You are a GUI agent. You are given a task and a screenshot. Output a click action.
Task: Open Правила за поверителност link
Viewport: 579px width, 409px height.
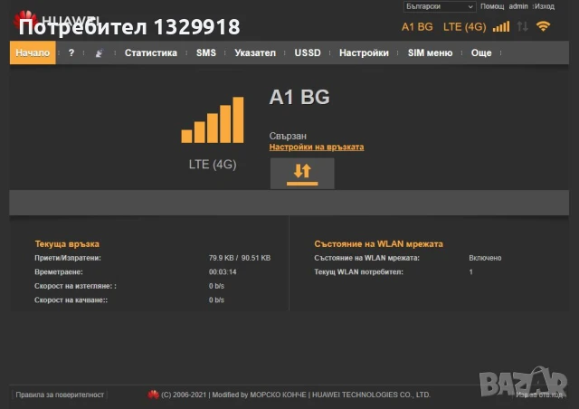(x=60, y=395)
